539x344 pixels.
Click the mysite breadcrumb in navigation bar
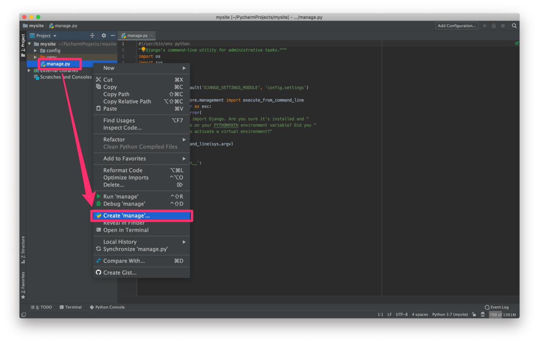pyautogui.click(x=34, y=26)
